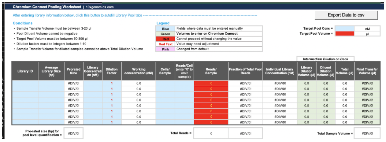Select the first data row's Reads/Cell cell

point(184,83)
